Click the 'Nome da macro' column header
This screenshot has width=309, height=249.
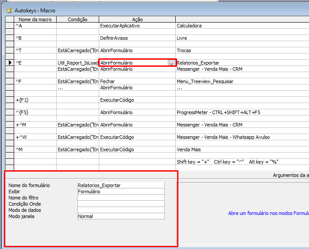(x=35, y=19)
